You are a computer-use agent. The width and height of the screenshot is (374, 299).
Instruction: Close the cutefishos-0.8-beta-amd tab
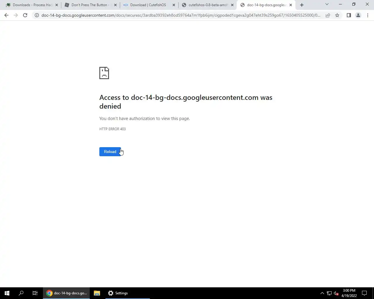click(x=232, y=5)
